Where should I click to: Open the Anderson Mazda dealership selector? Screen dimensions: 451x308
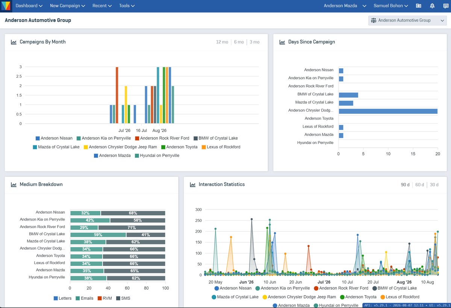(345, 6)
